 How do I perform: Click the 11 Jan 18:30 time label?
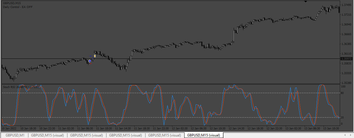[x=142, y=128]
